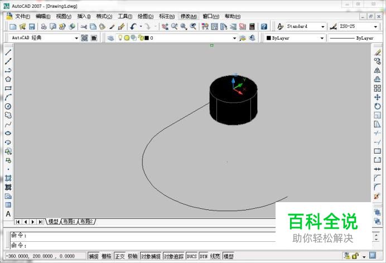The height and width of the screenshot is (263, 386).
Task: Toggle 栅格 grid display in status bar
Action: (107, 256)
